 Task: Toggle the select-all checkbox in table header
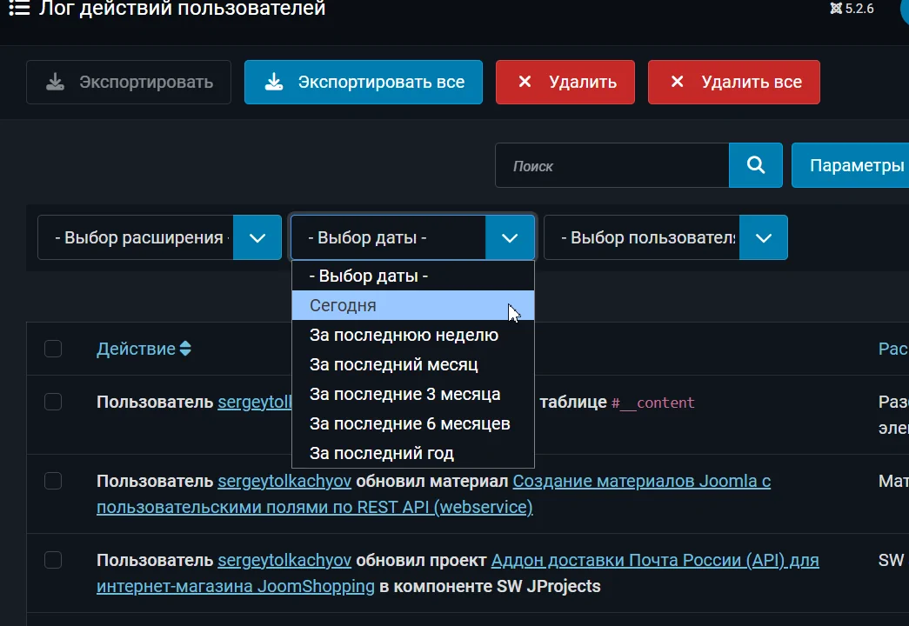pyautogui.click(x=53, y=349)
